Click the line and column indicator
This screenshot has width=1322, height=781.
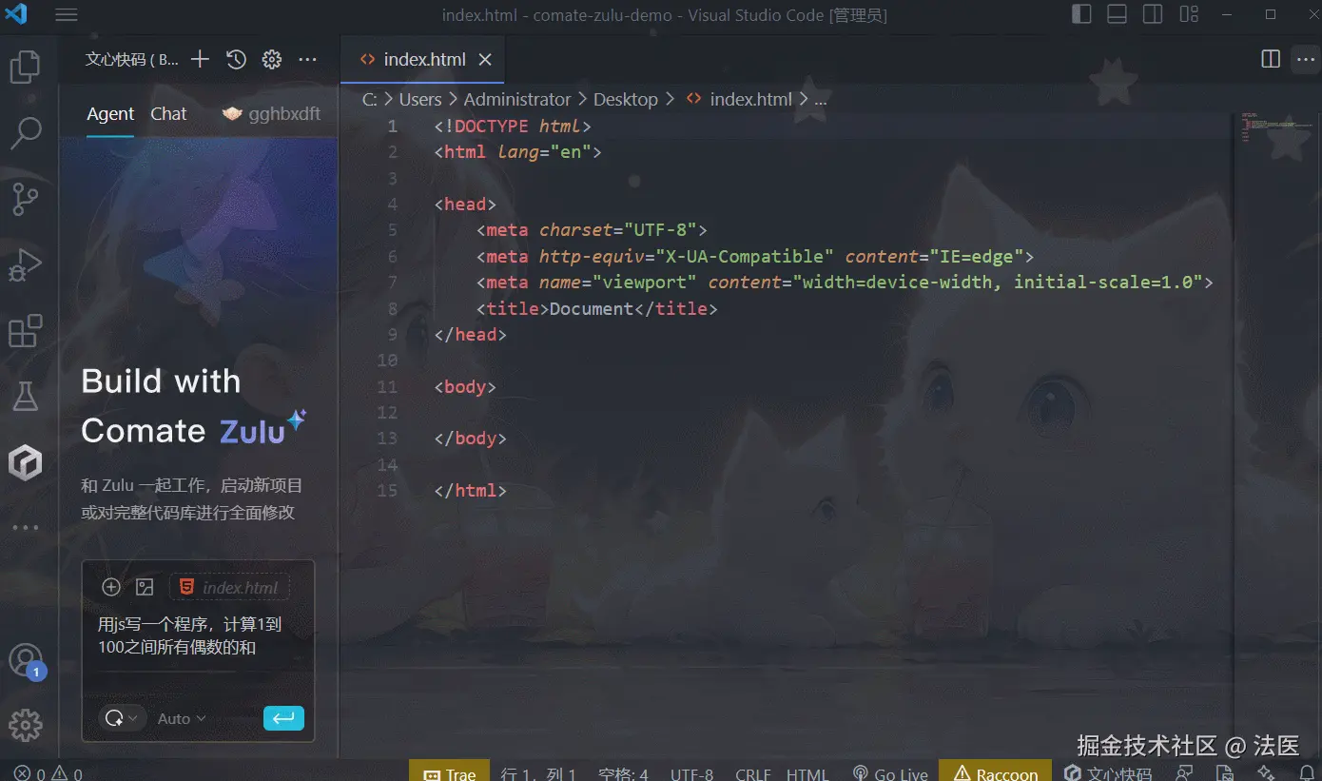538,773
